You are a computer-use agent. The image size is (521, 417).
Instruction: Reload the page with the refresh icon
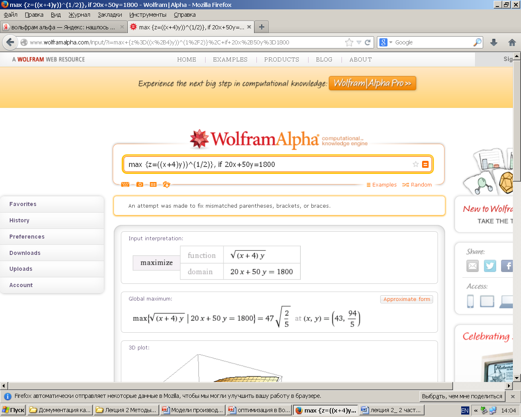[x=368, y=42]
